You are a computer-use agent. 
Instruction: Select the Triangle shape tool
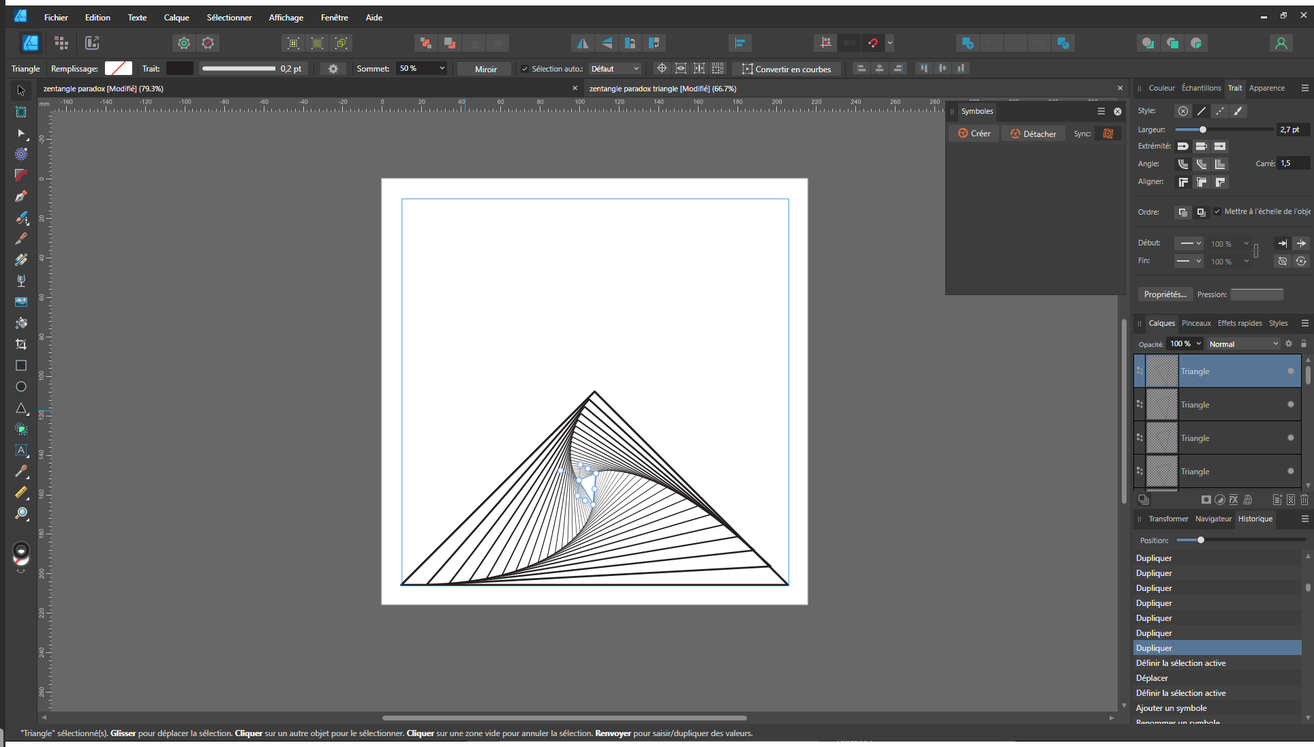(21, 408)
